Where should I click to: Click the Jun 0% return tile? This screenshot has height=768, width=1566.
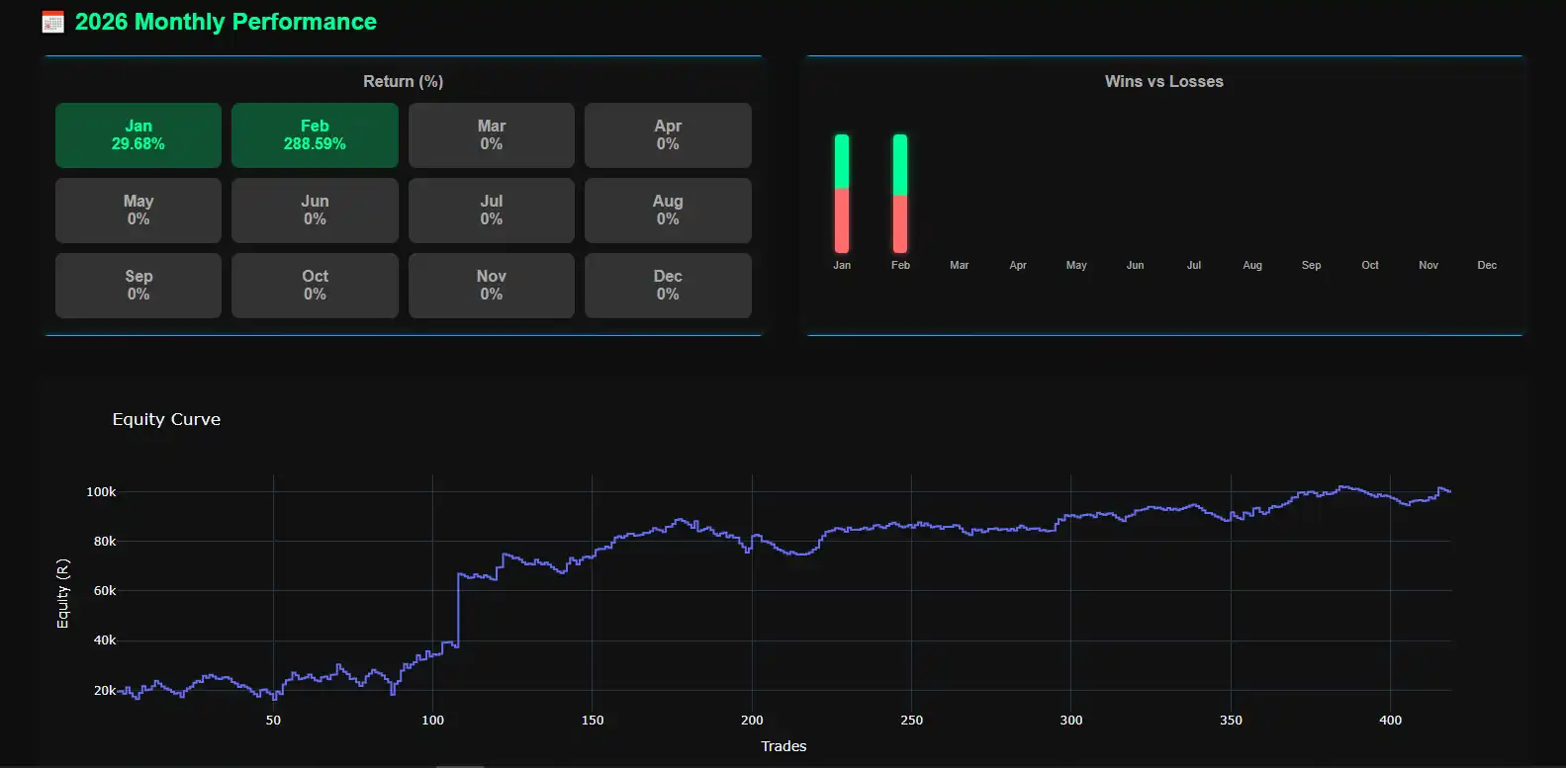tap(315, 211)
